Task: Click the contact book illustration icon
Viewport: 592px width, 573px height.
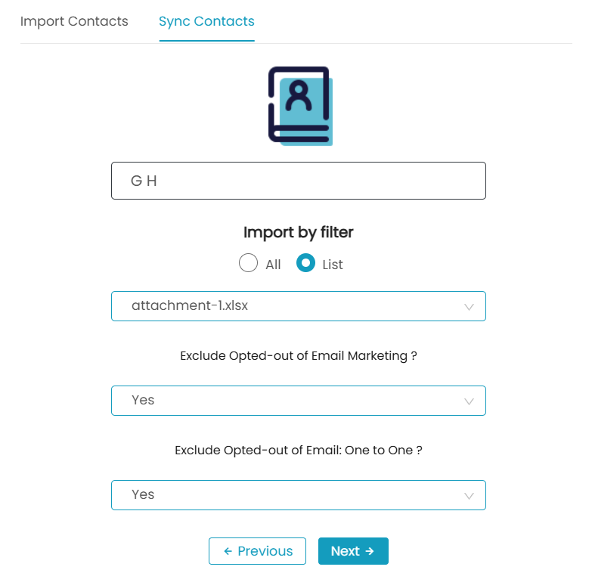Action: [x=300, y=106]
